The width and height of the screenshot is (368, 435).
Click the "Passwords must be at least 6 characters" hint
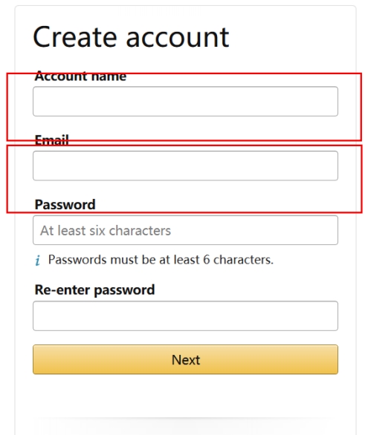tap(161, 260)
